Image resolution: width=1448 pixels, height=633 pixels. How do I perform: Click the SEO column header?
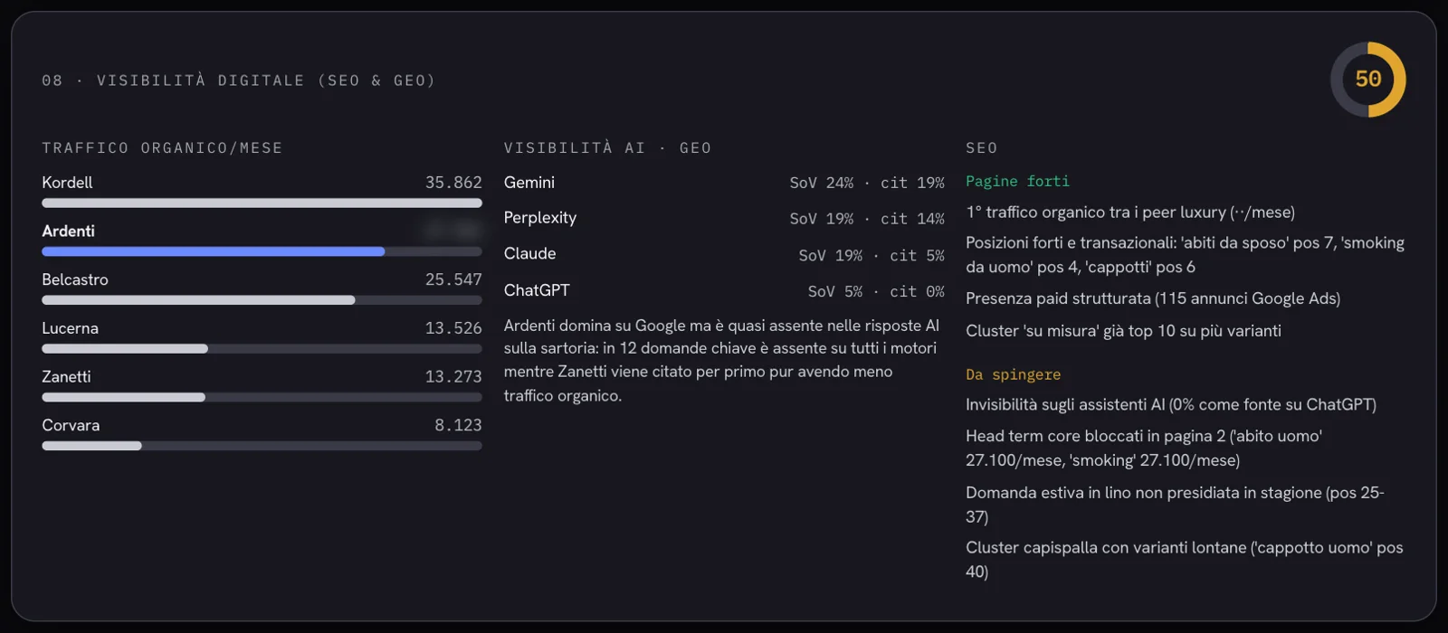981,147
